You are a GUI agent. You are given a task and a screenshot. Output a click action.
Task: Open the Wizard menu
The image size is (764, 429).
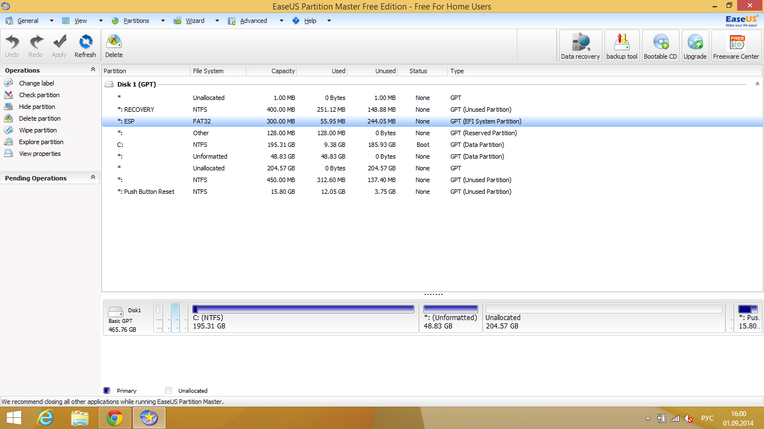click(x=195, y=21)
